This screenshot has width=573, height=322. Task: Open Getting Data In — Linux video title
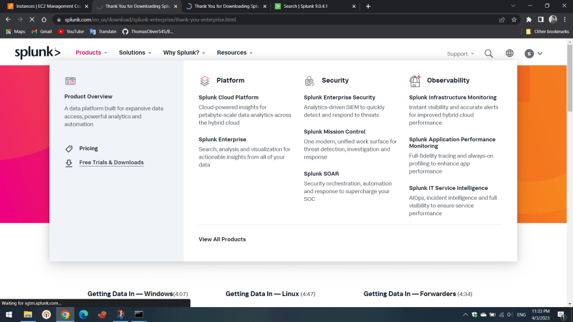pyautogui.click(x=262, y=294)
